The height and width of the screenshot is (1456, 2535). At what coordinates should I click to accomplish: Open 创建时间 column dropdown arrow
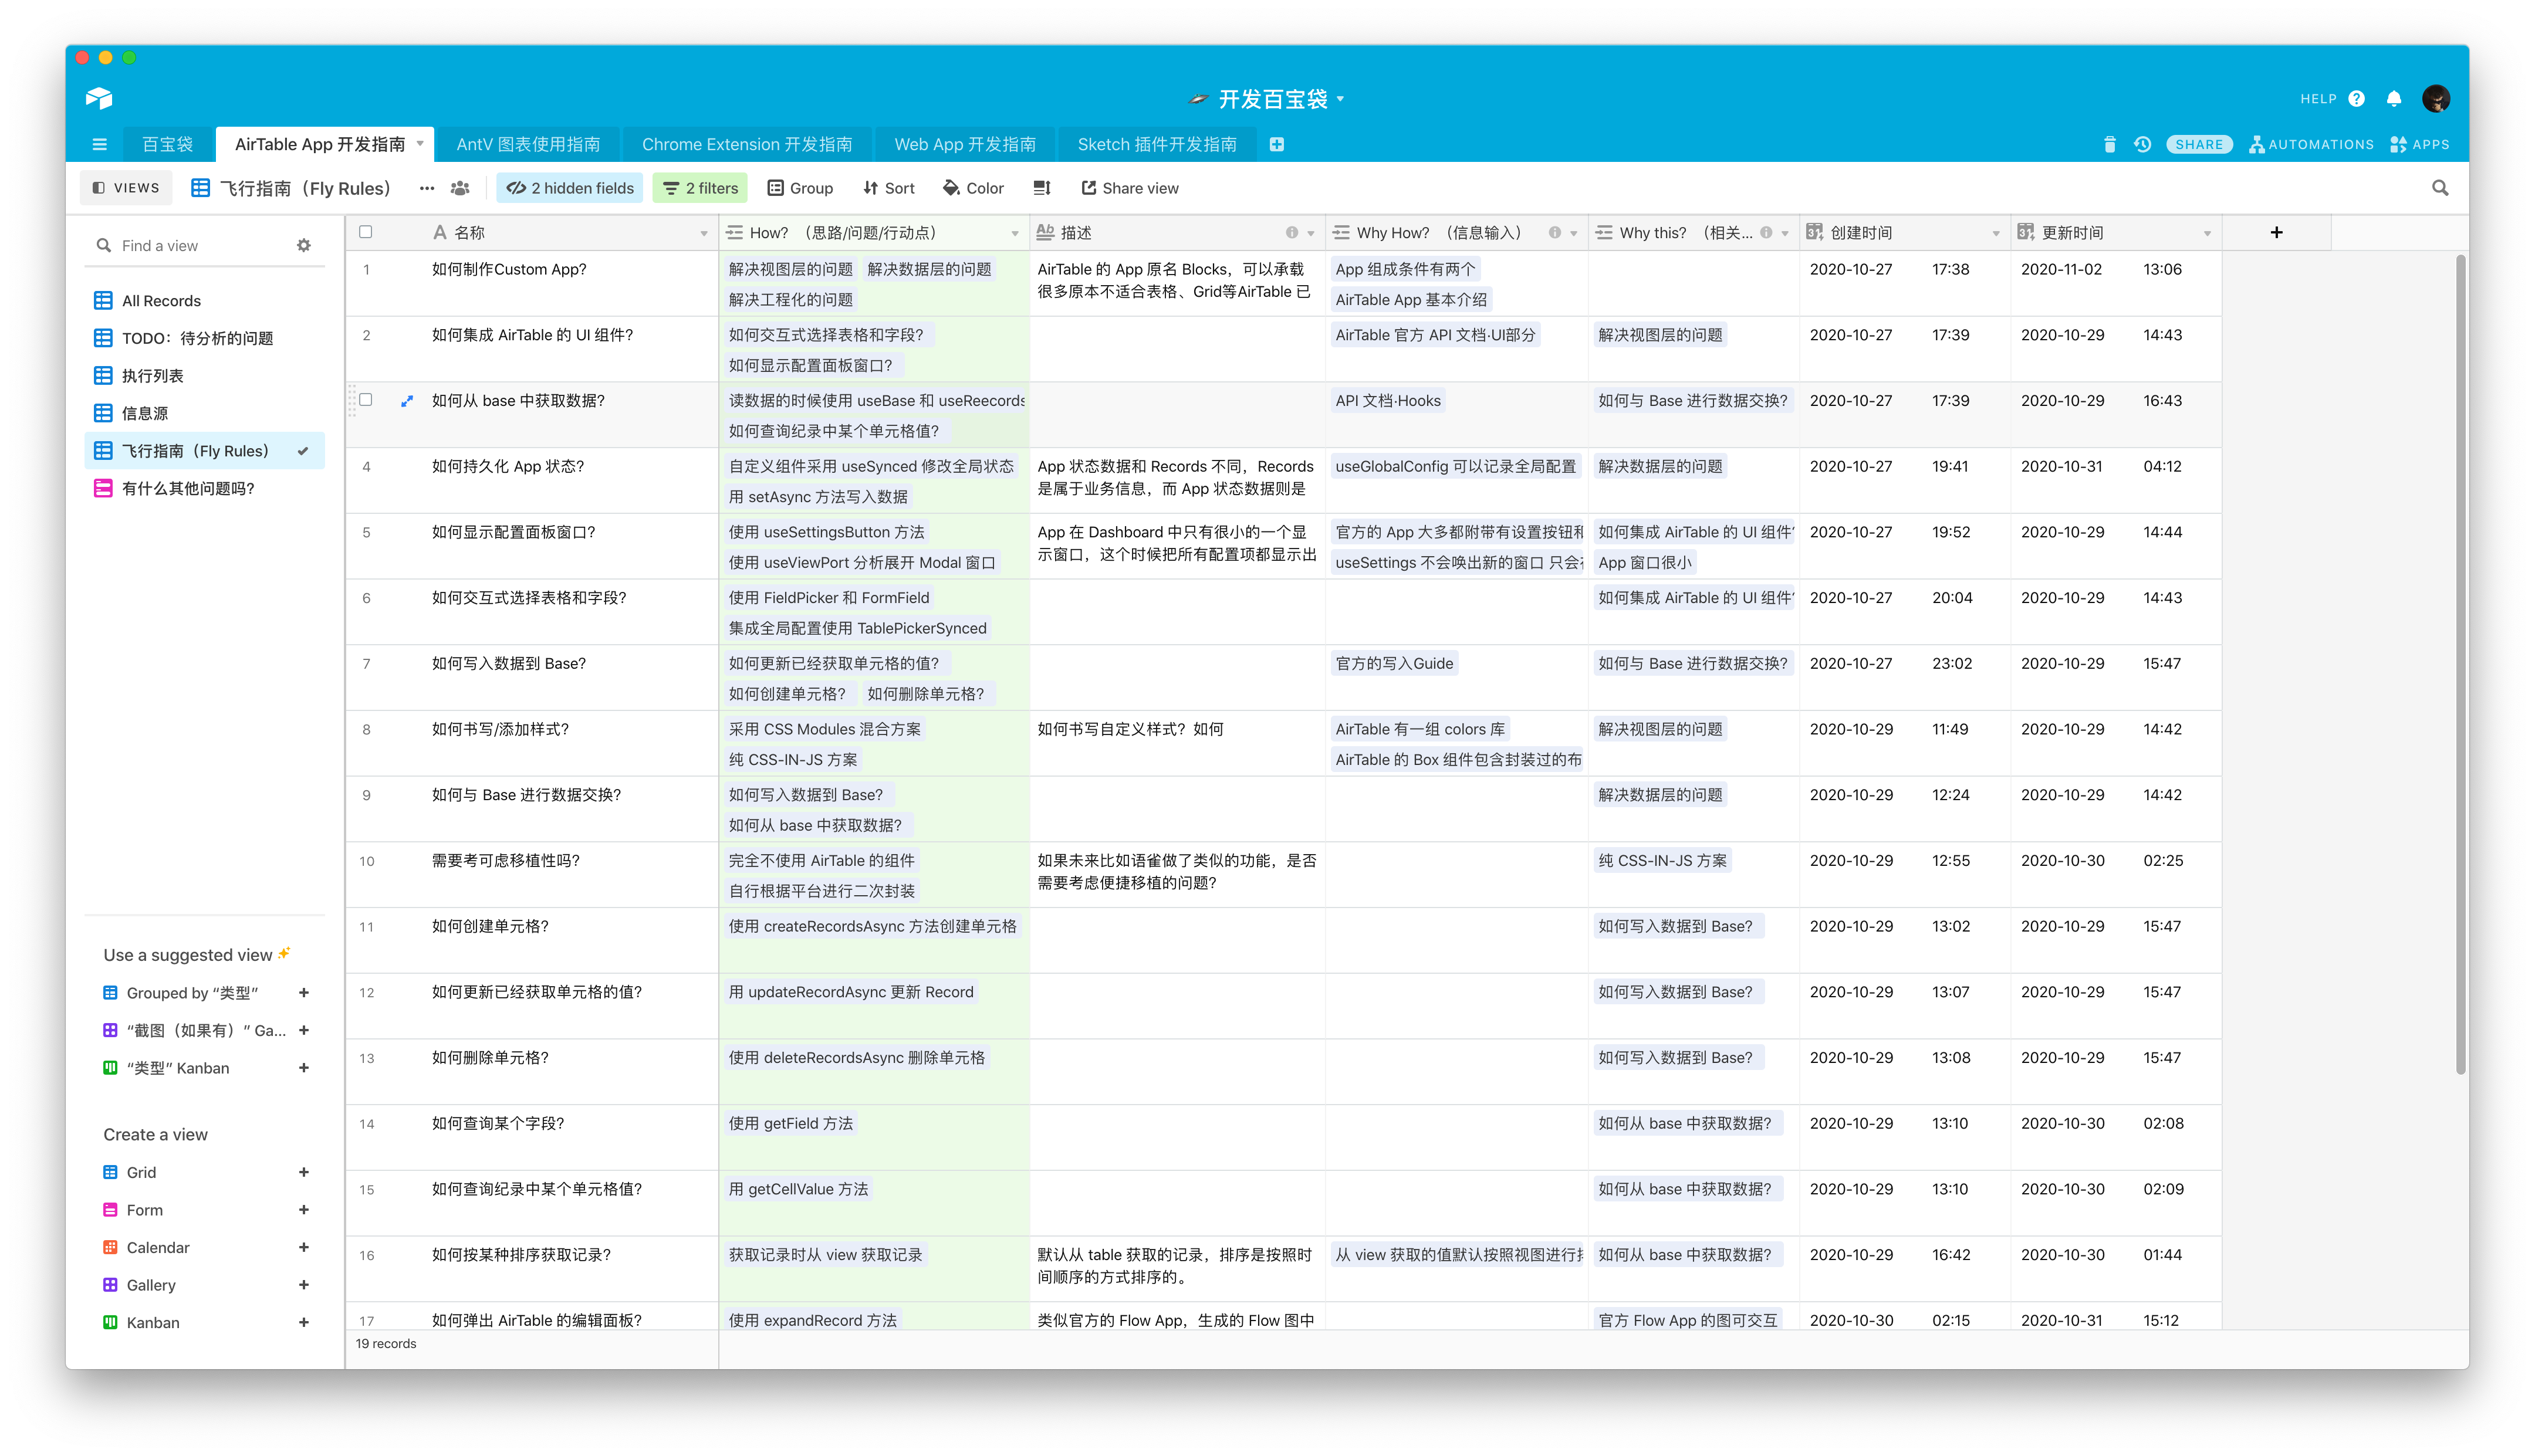[1995, 233]
